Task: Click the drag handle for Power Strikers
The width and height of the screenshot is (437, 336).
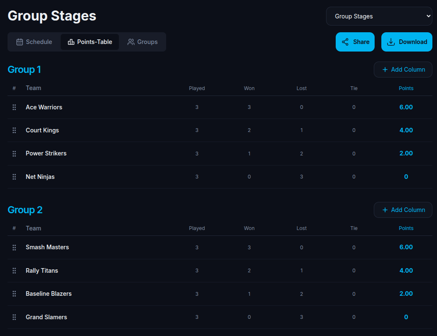Action: click(x=14, y=154)
